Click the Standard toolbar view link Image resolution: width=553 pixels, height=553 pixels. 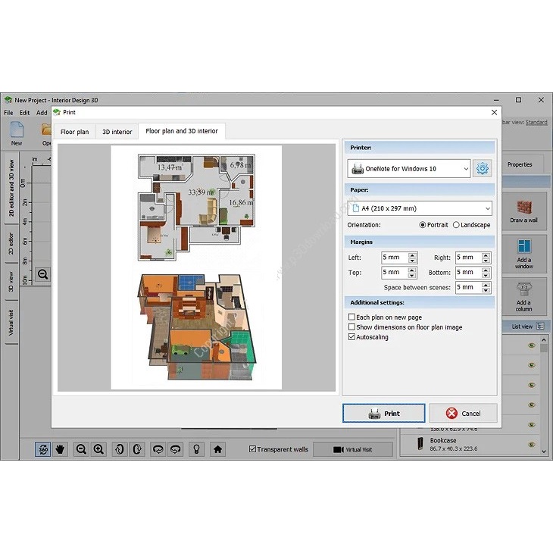[x=536, y=123]
